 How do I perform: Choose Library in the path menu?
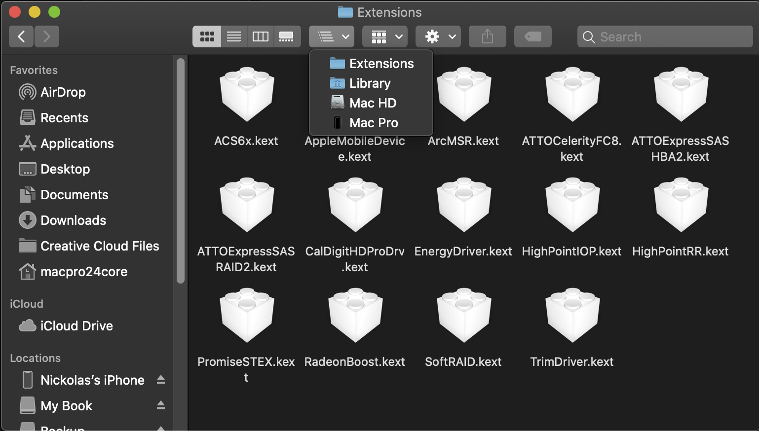[x=371, y=83]
